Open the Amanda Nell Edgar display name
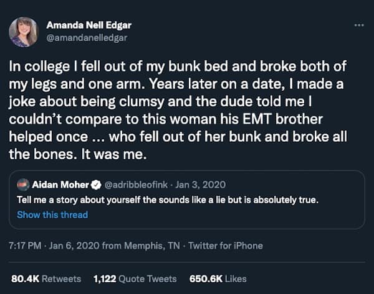The height and width of the screenshot is (294, 374). tap(89, 25)
